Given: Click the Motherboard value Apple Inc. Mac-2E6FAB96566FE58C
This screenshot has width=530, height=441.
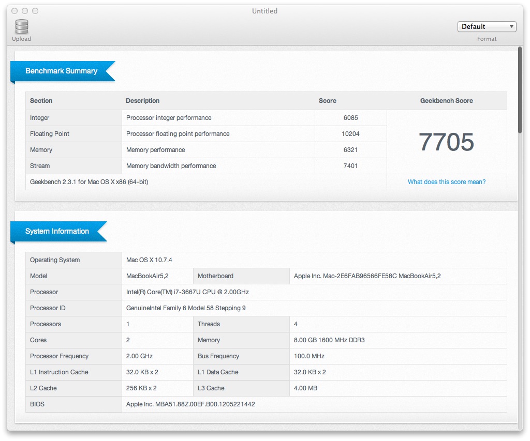Looking at the screenshot, I should pos(367,276).
